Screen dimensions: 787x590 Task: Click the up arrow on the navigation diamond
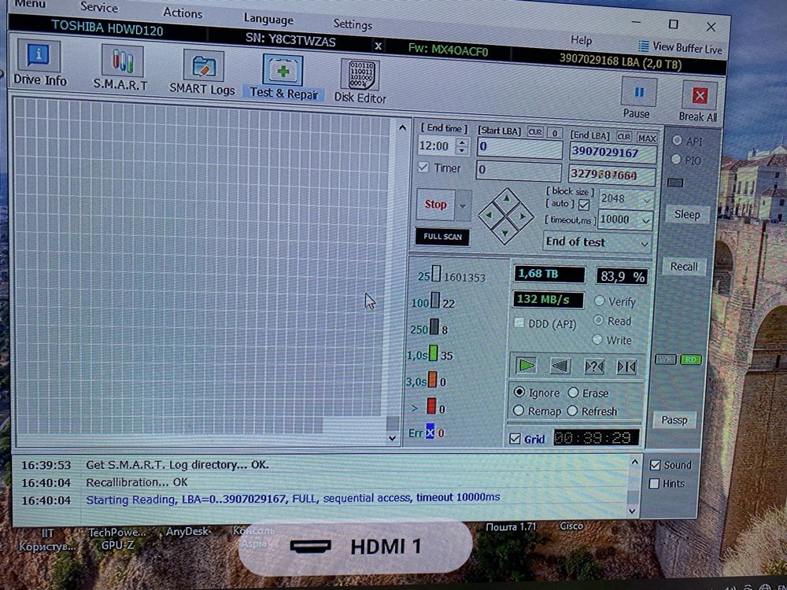(506, 197)
